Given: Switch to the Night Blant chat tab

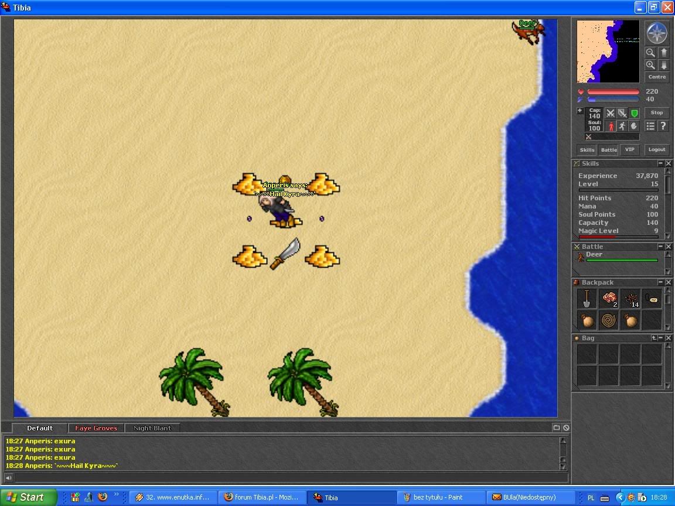Looking at the screenshot, I should click(x=152, y=428).
